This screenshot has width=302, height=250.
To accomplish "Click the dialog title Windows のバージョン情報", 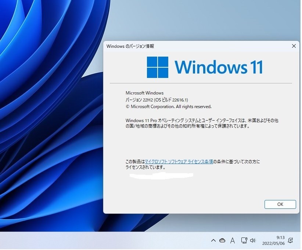I will pyautogui.click(x=130, y=46).
